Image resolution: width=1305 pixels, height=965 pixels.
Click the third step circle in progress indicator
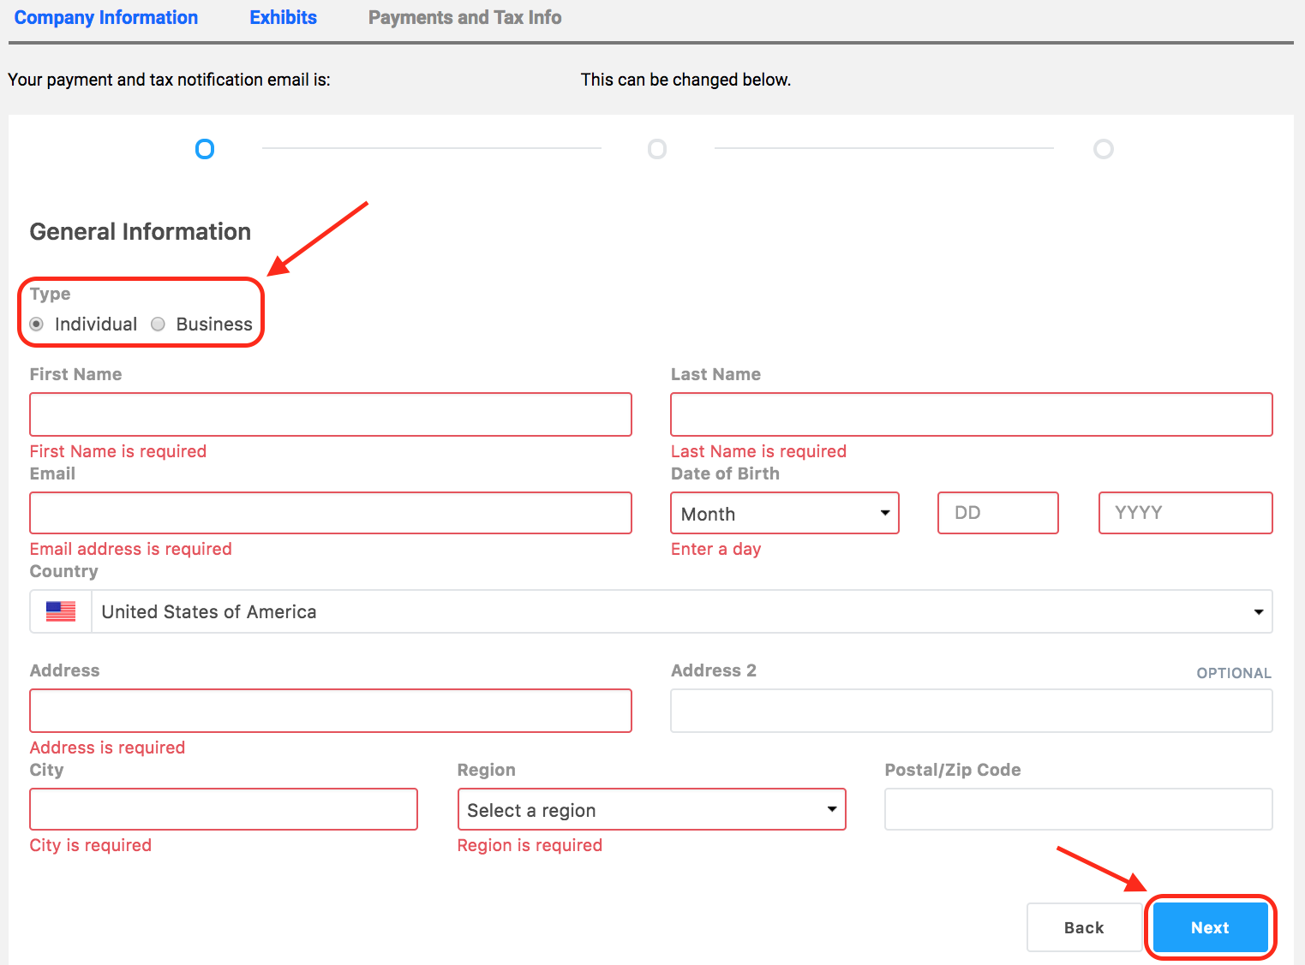(x=1104, y=150)
